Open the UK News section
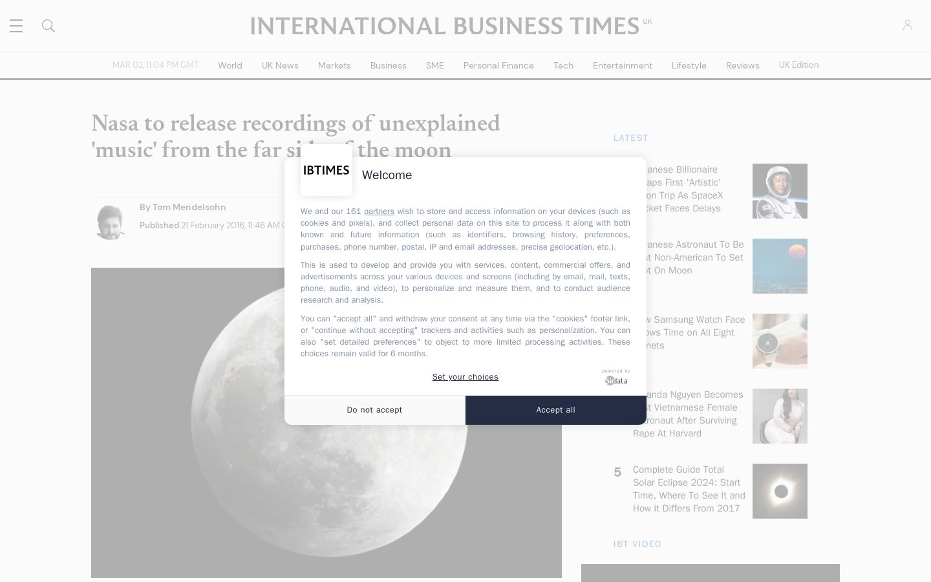 [x=280, y=65]
